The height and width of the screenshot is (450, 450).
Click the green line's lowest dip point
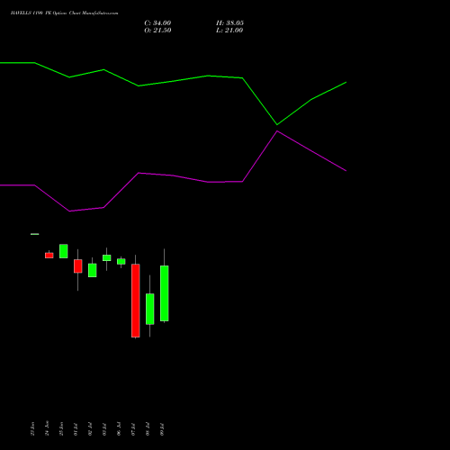(277, 124)
